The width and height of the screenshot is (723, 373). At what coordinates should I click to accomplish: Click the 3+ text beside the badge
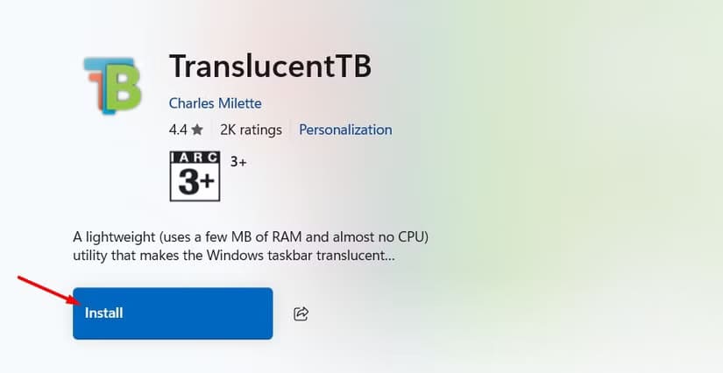click(x=238, y=162)
